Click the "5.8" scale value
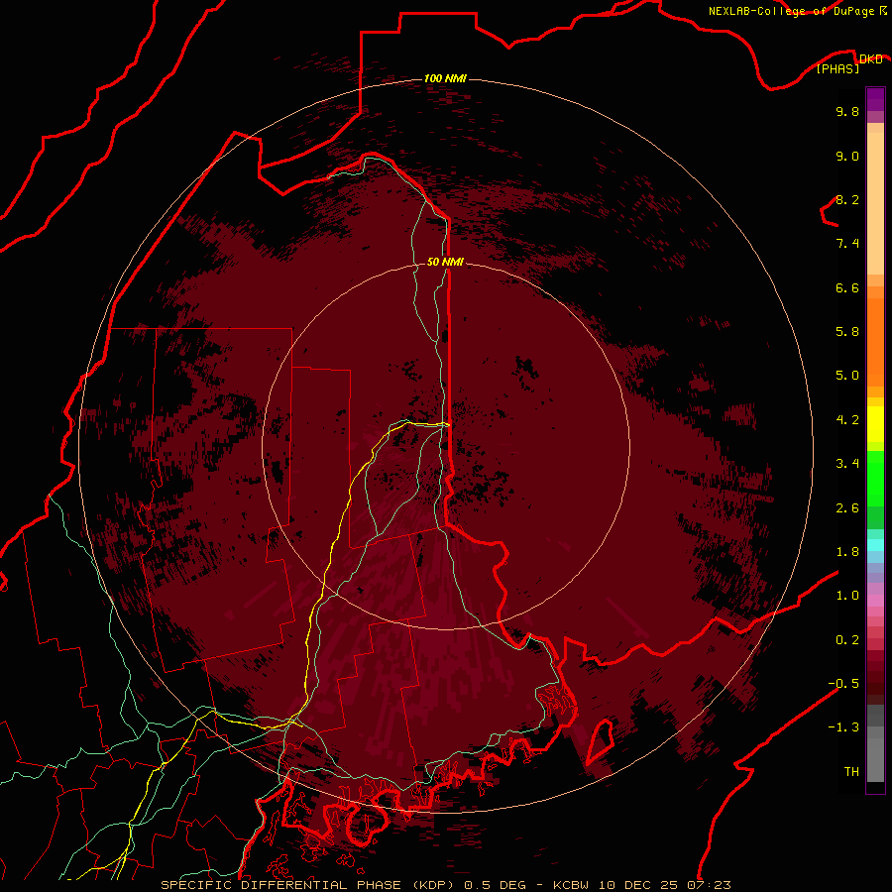The width and height of the screenshot is (892, 892). 847,332
